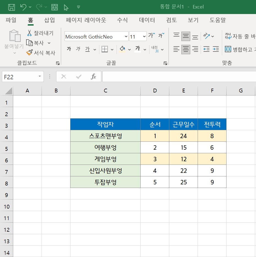256x257 pixels.
Task: Open the Borders dropdown arrow
Action: tap(112, 50)
